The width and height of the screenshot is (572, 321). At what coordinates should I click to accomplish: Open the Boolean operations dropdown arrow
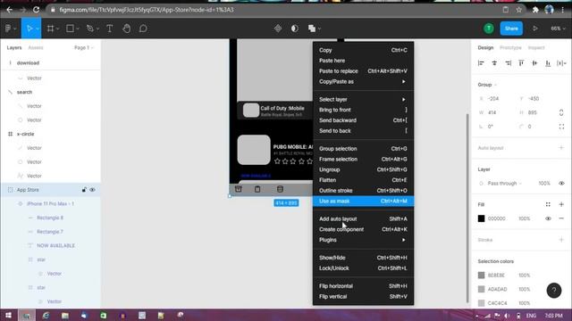click(x=320, y=29)
